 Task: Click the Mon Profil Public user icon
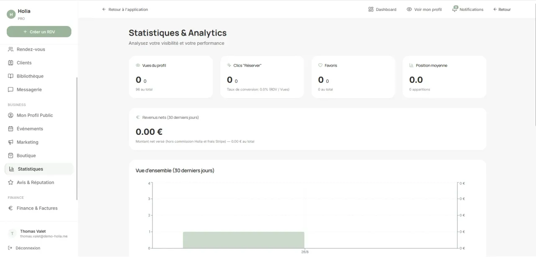pos(11,116)
